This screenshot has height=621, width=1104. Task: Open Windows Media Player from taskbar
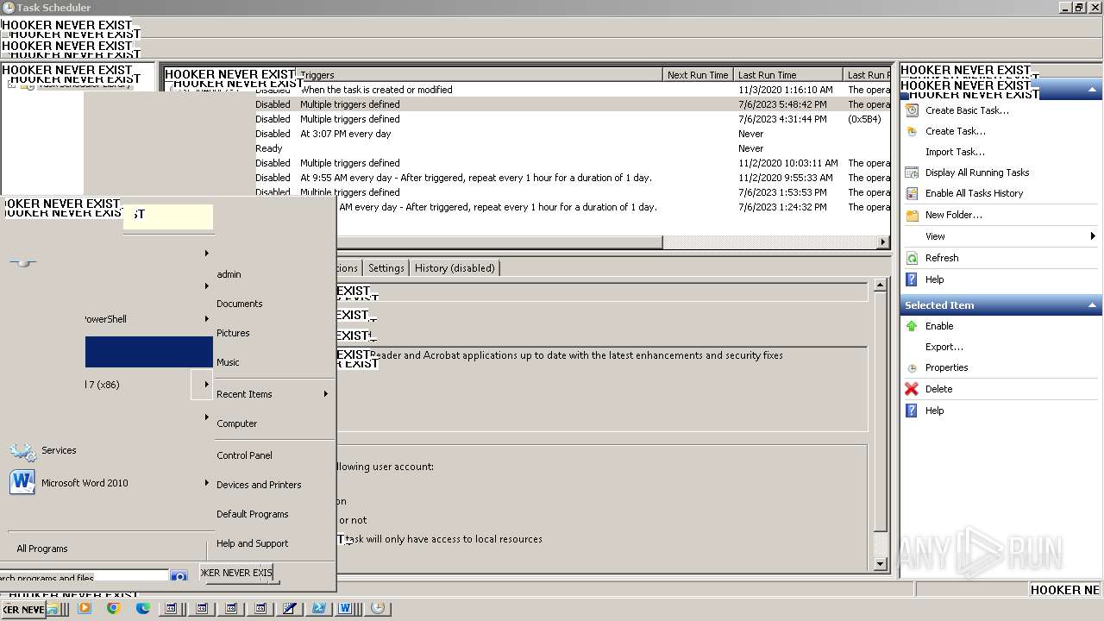pos(84,608)
